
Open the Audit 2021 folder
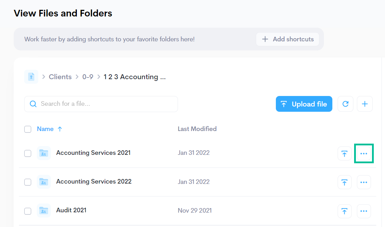(71, 210)
